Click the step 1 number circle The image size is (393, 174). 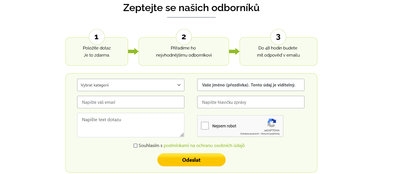(x=97, y=37)
